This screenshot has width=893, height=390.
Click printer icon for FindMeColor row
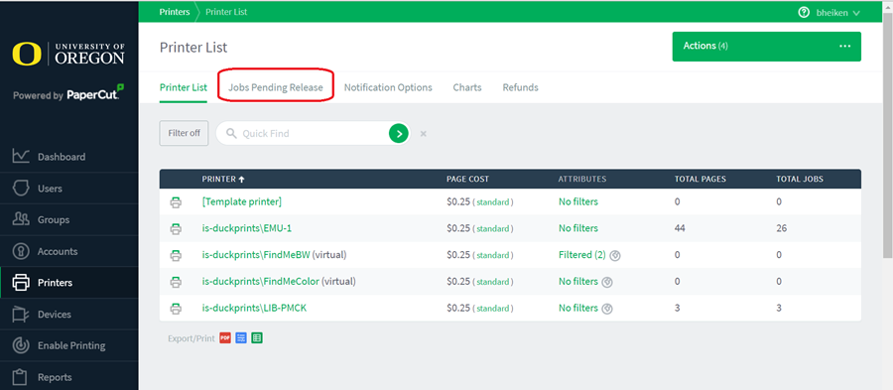176,282
